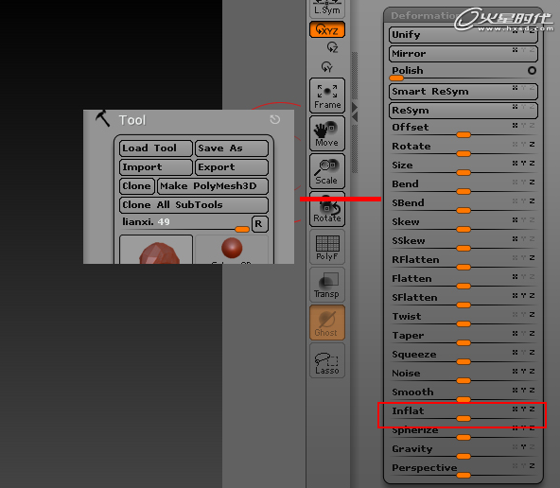Click Clone All SubTools button
The height and width of the screenshot is (488, 560).
click(x=194, y=205)
